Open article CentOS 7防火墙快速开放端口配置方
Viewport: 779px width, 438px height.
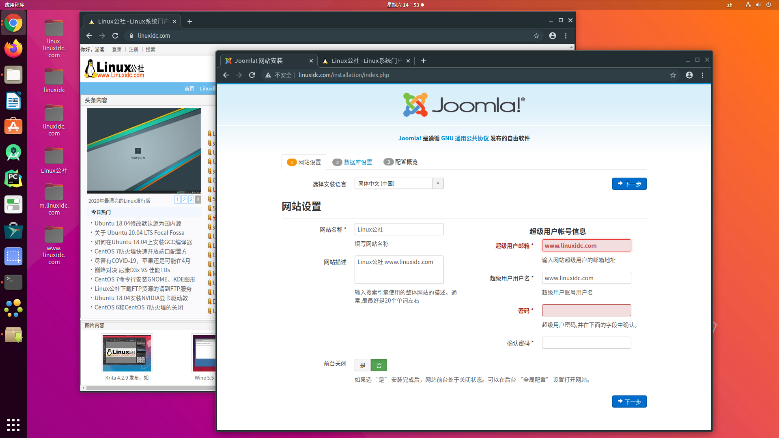[x=141, y=251]
